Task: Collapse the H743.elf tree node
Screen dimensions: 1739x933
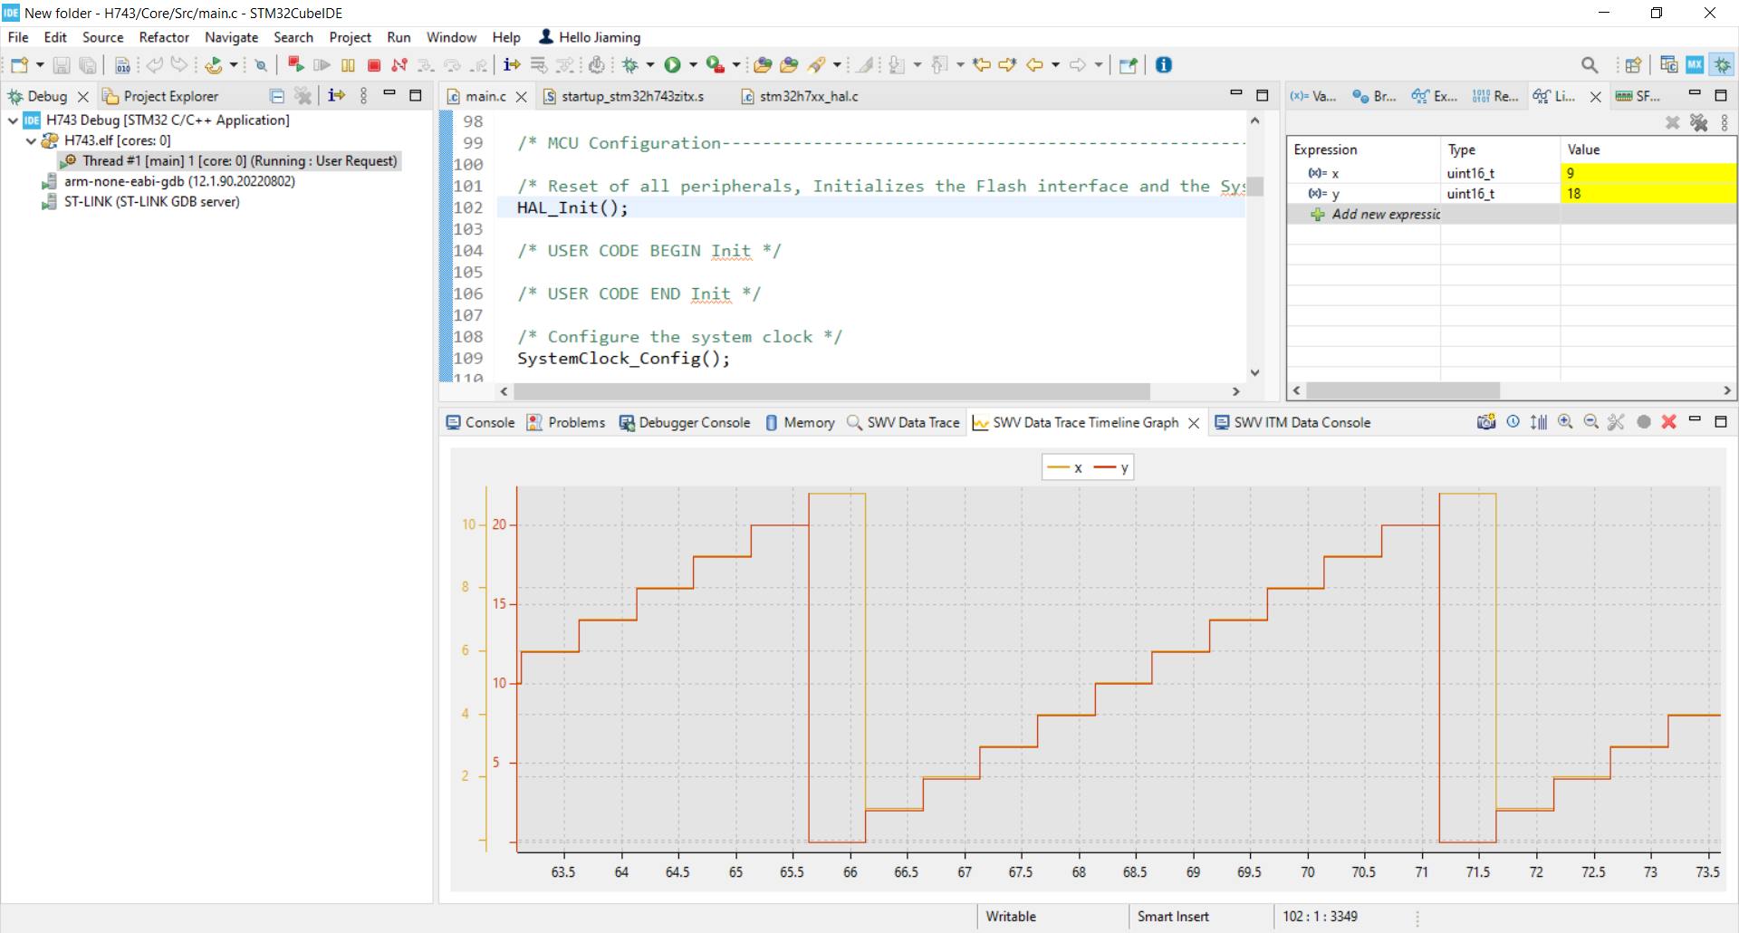Action: [31, 140]
